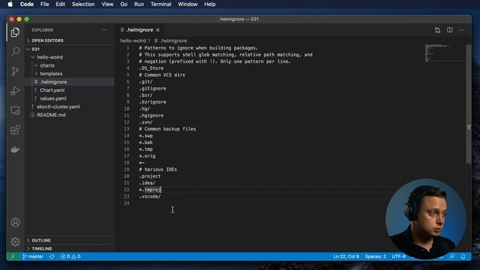Expand the Open Editors section
The height and width of the screenshot is (270, 480).
(x=70, y=40)
